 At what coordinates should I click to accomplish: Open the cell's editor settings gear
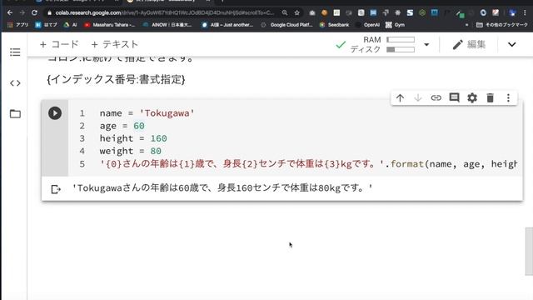click(472, 98)
